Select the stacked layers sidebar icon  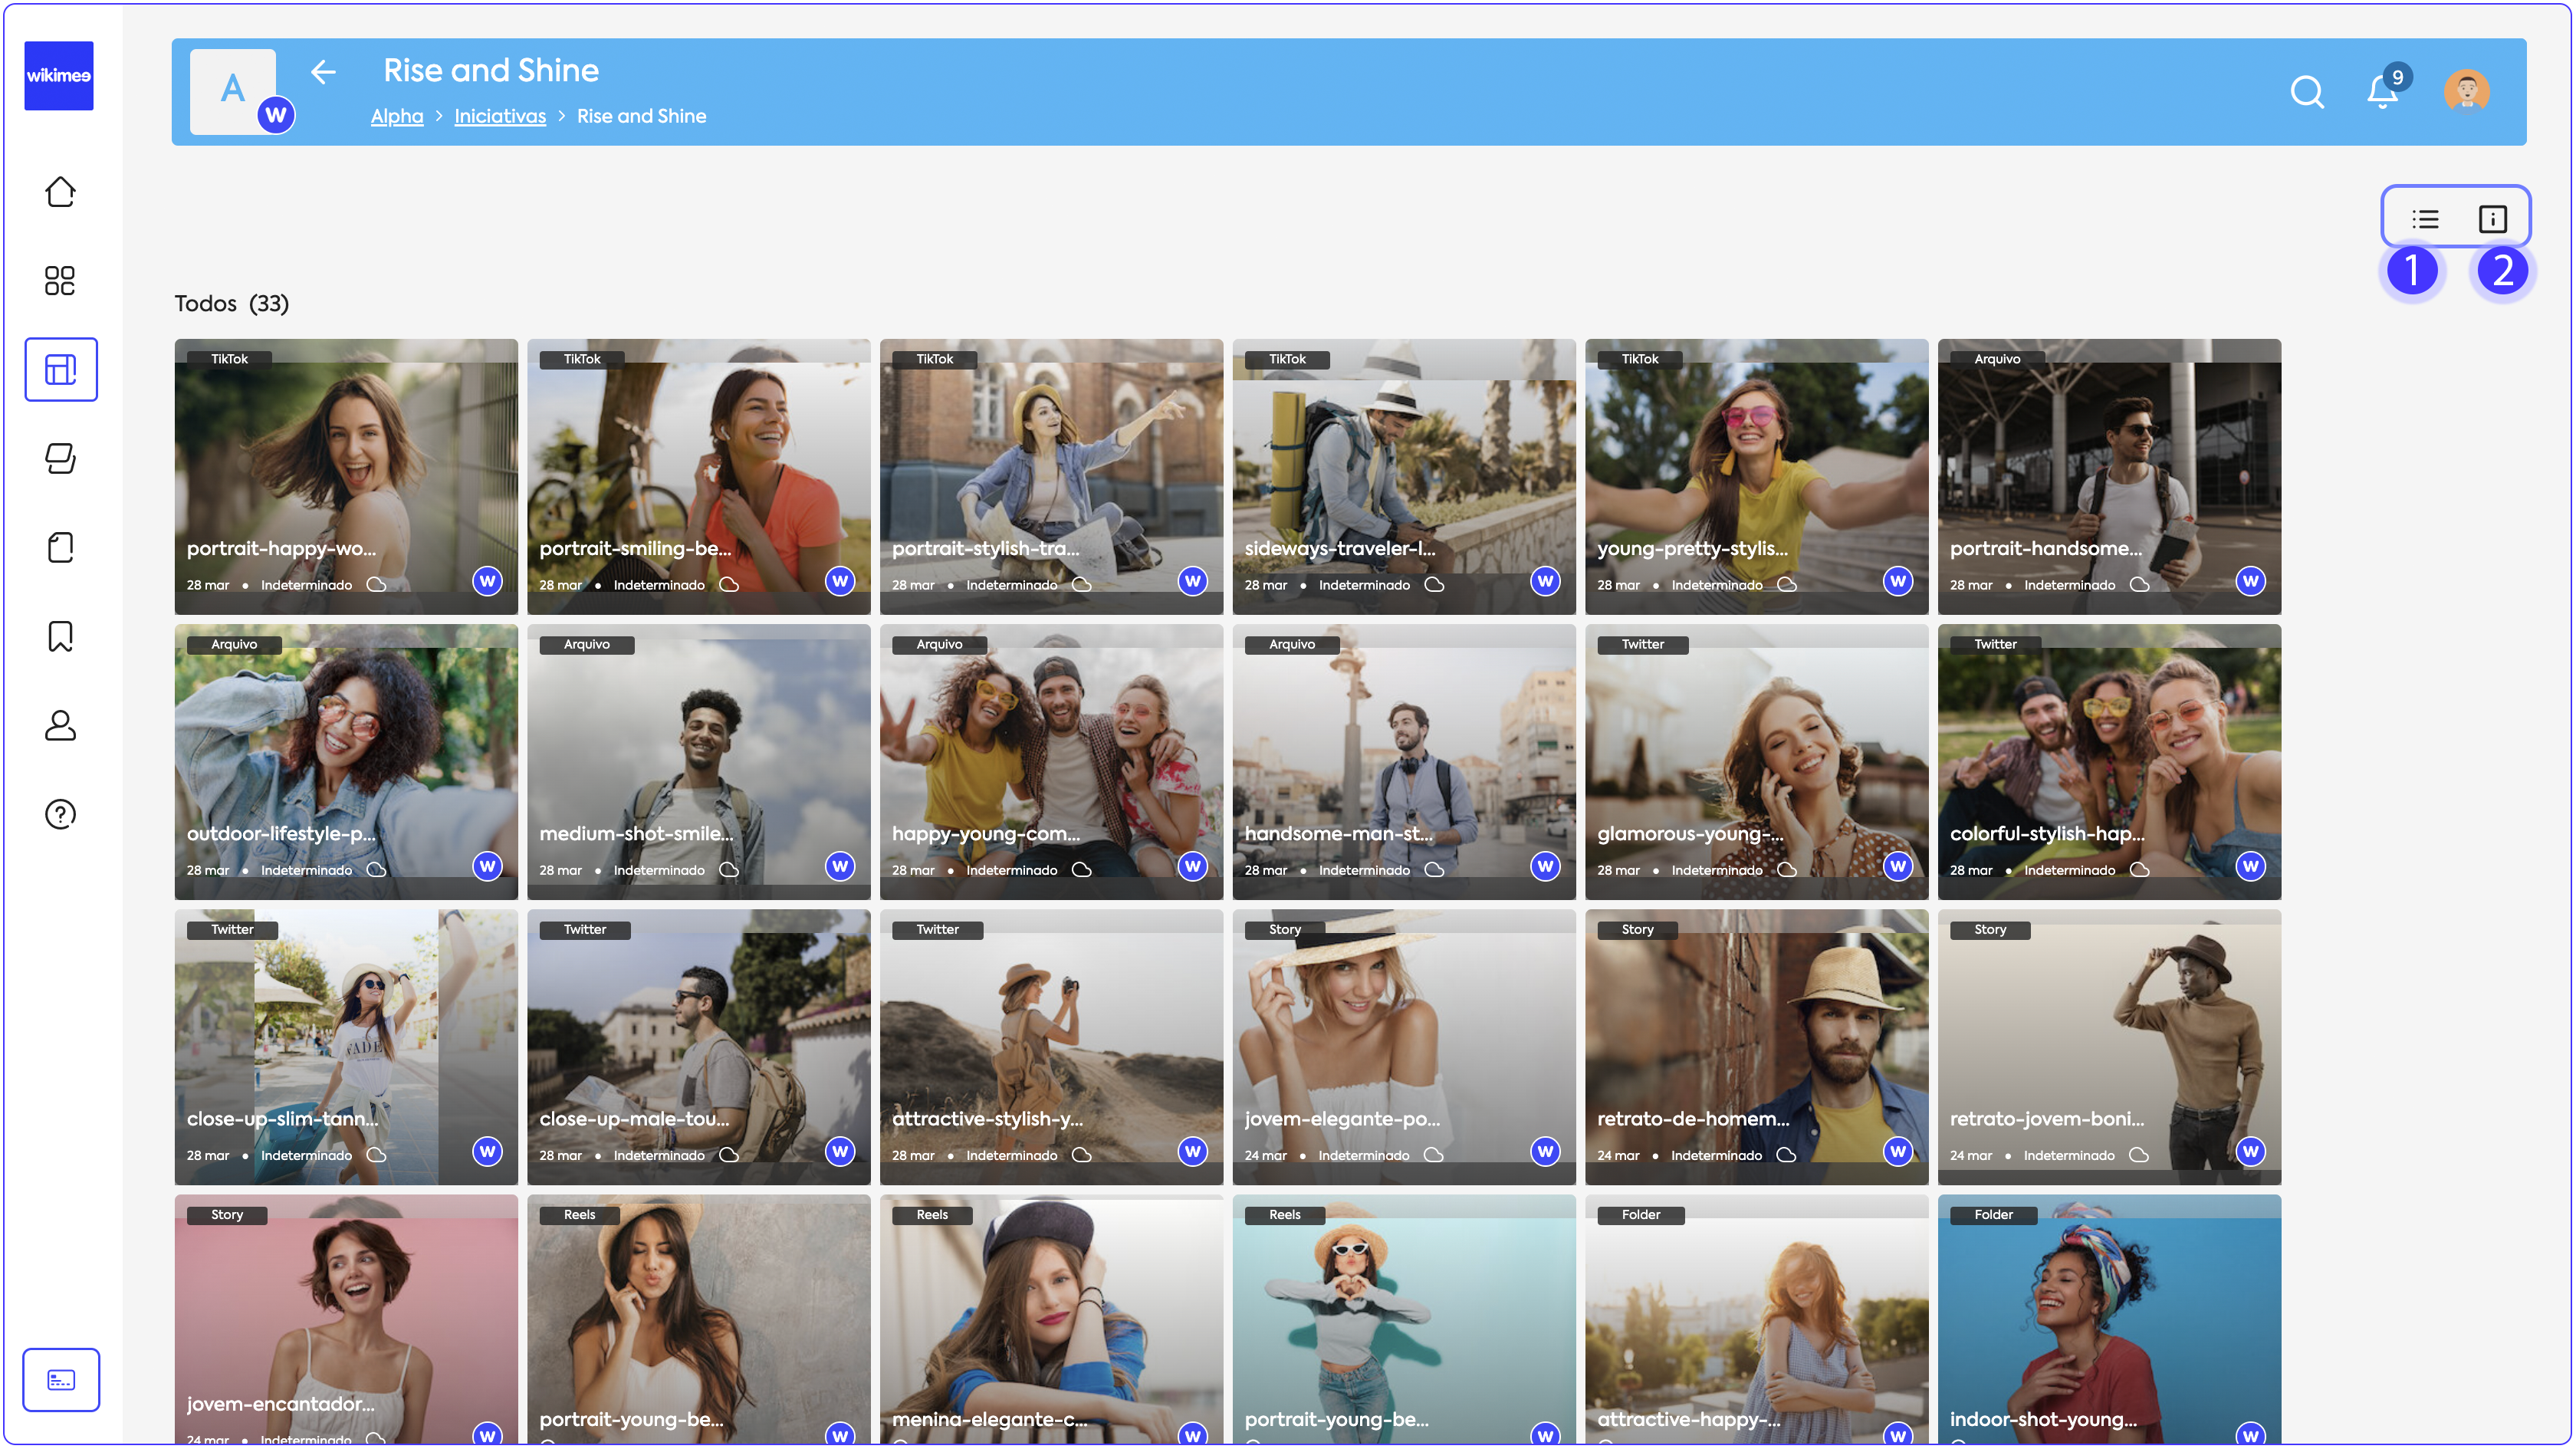[60, 458]
